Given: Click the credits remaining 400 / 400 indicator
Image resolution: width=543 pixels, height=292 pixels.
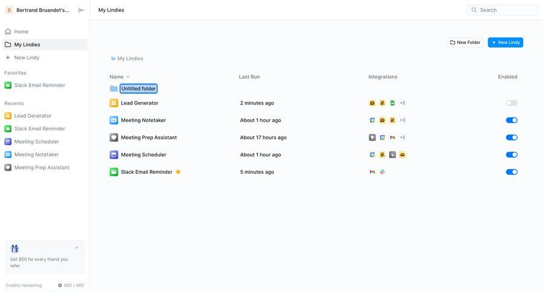Looking at the screenshot, I should pyautogui.click(x=71, y=285).
